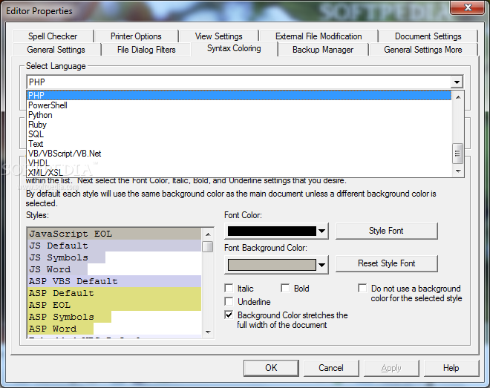This screenshot has height=388, width=490.
Task: Click Styles list scroll down arrow
Action: pyautogui.click(x=208, y=332)
